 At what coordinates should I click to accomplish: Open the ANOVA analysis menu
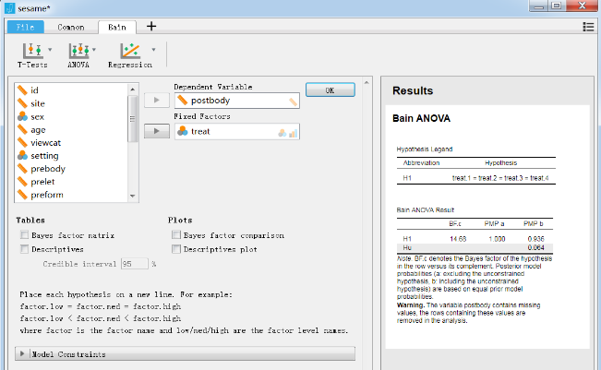[78, 54]
